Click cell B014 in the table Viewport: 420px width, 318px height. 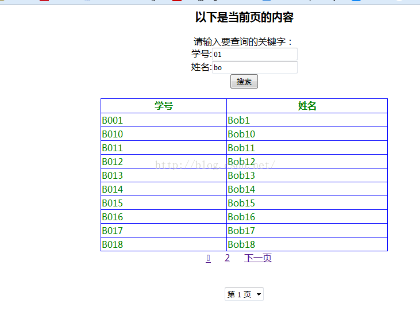tap(164, 189)
